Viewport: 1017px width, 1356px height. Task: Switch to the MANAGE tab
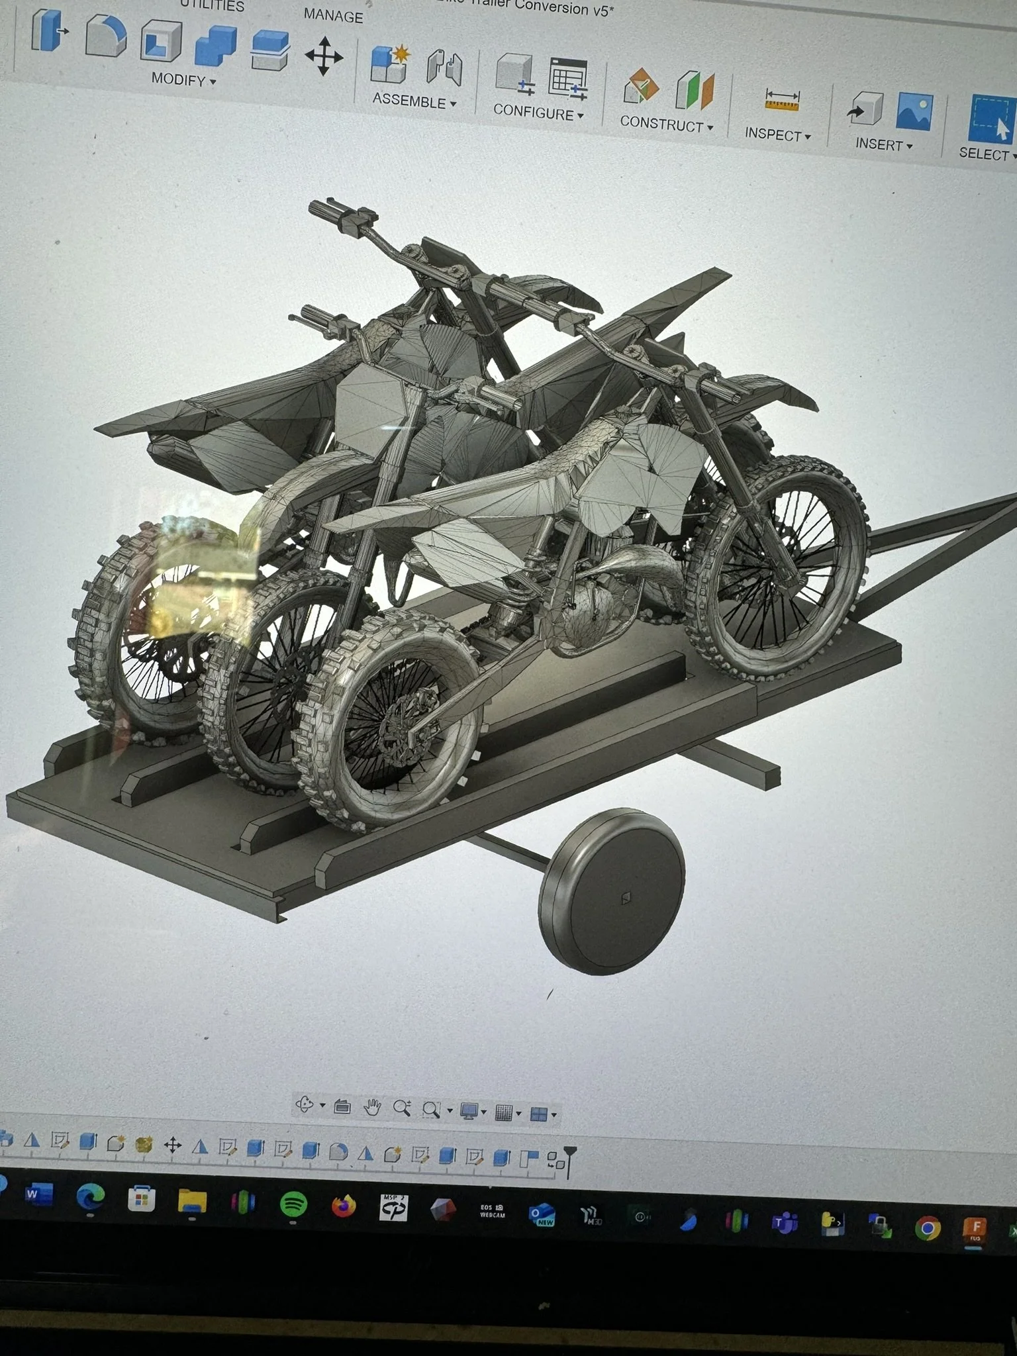click(333, 15)
